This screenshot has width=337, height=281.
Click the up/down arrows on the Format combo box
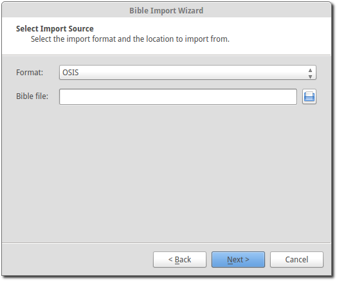coord(310,73)
